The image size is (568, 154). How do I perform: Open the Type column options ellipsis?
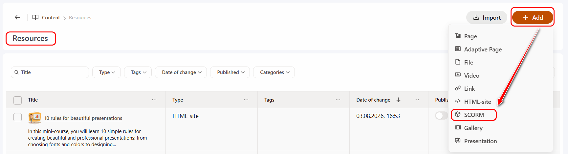(246, 100)
